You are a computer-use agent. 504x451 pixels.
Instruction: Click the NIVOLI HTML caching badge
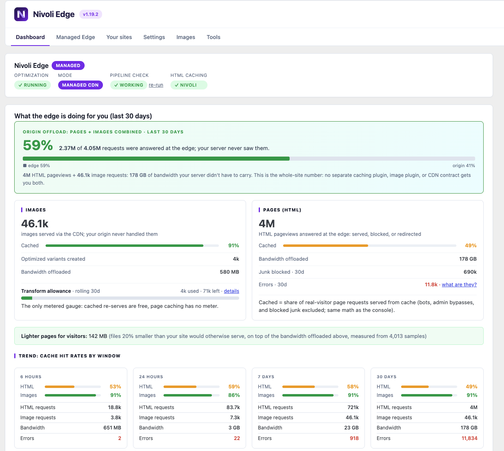point(189,85)
